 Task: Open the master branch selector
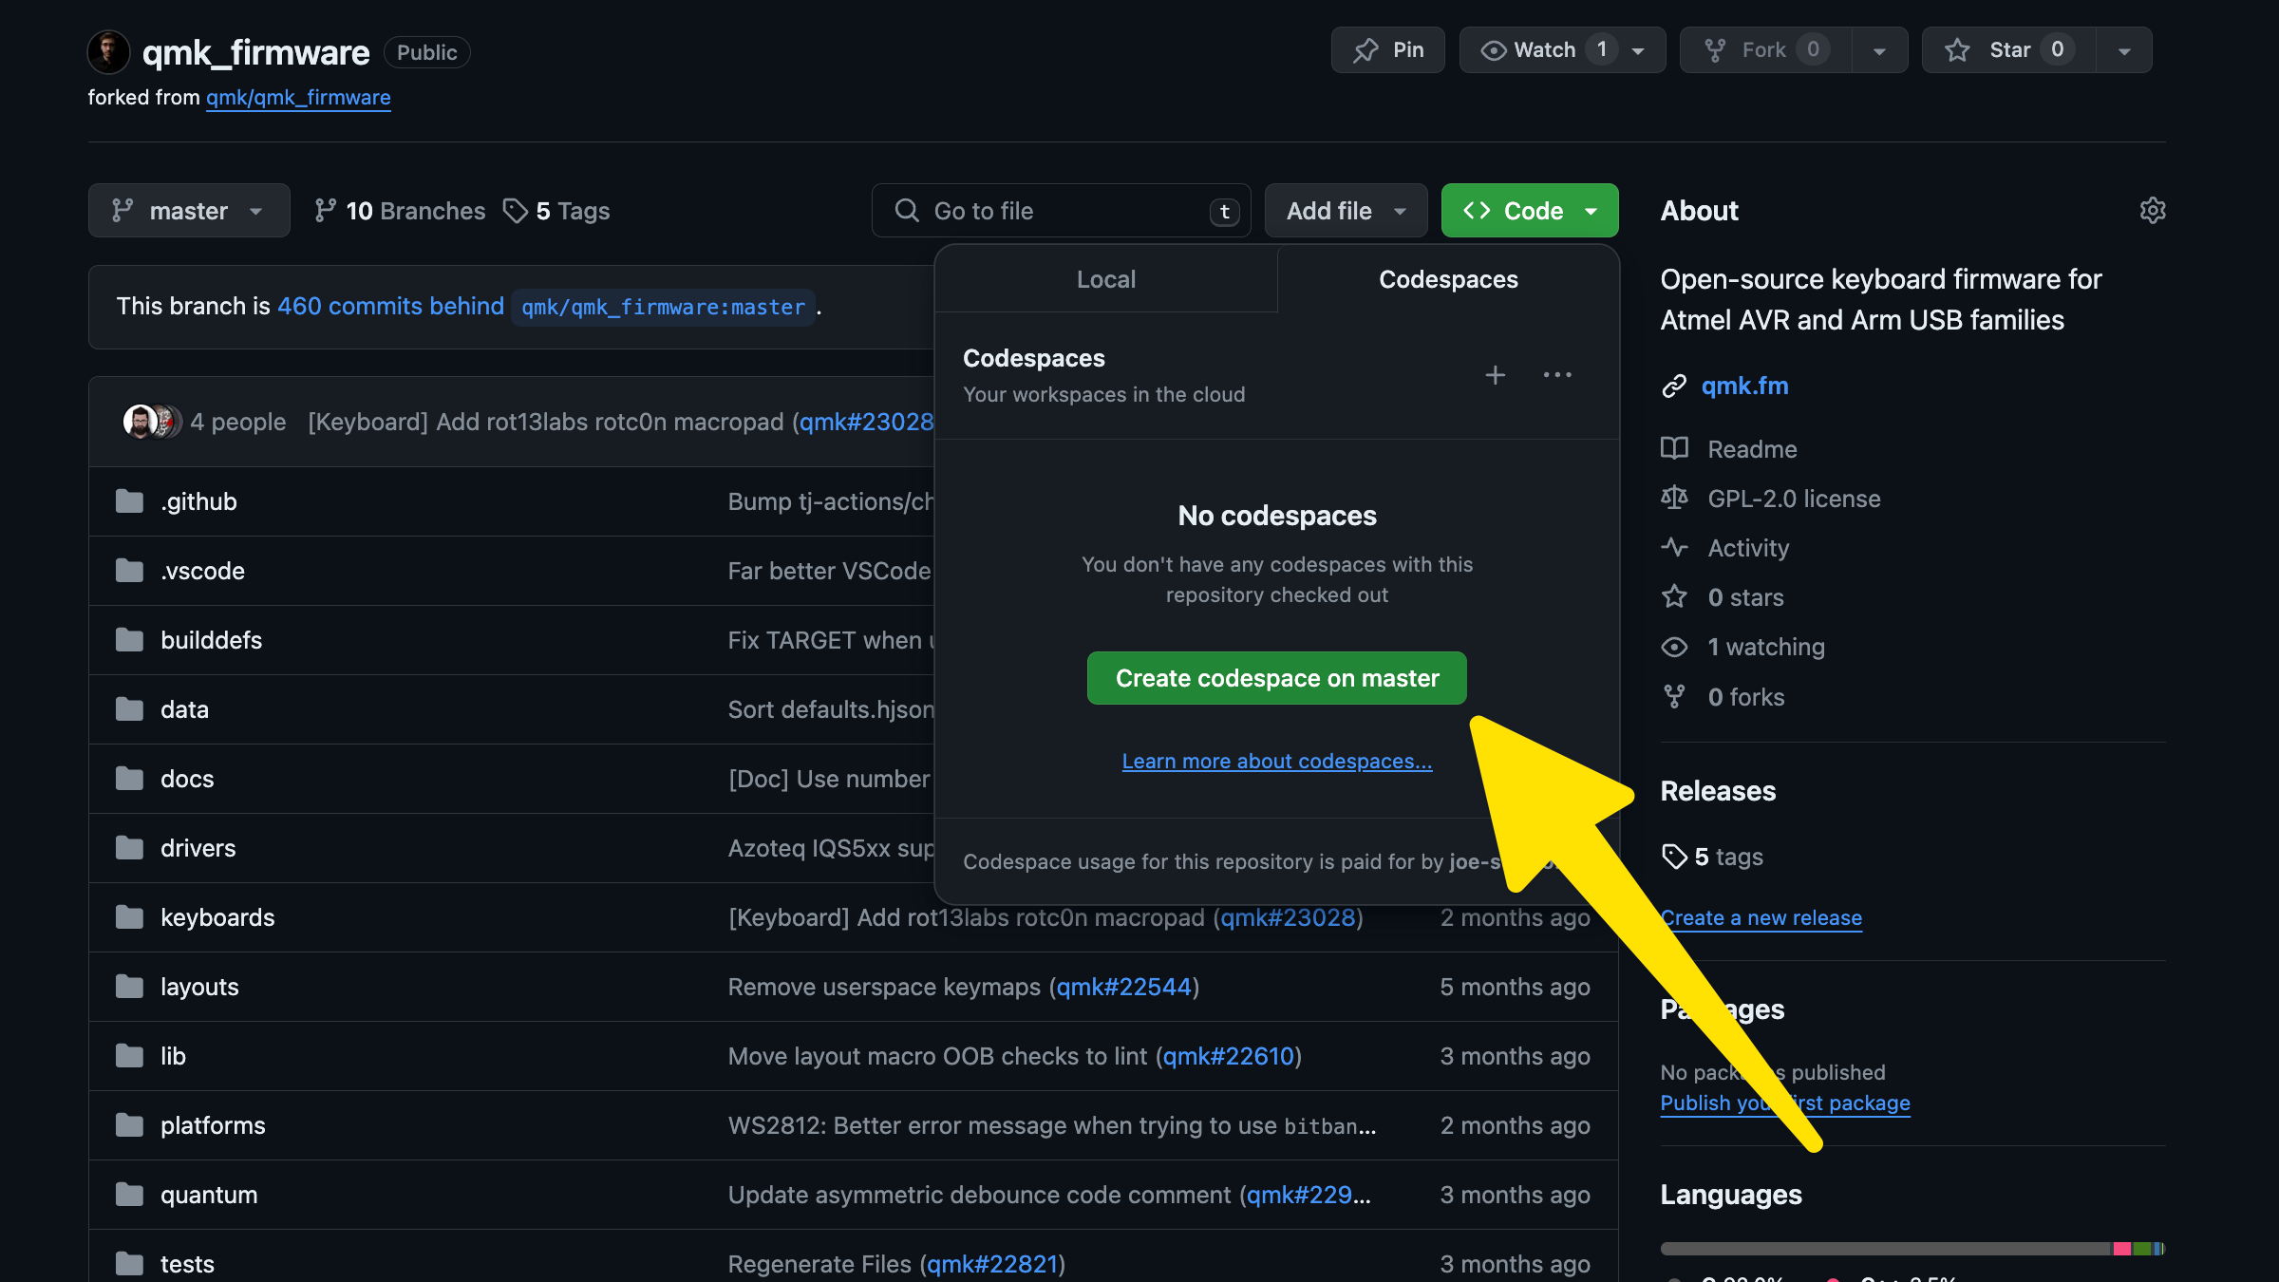point(189,211)
